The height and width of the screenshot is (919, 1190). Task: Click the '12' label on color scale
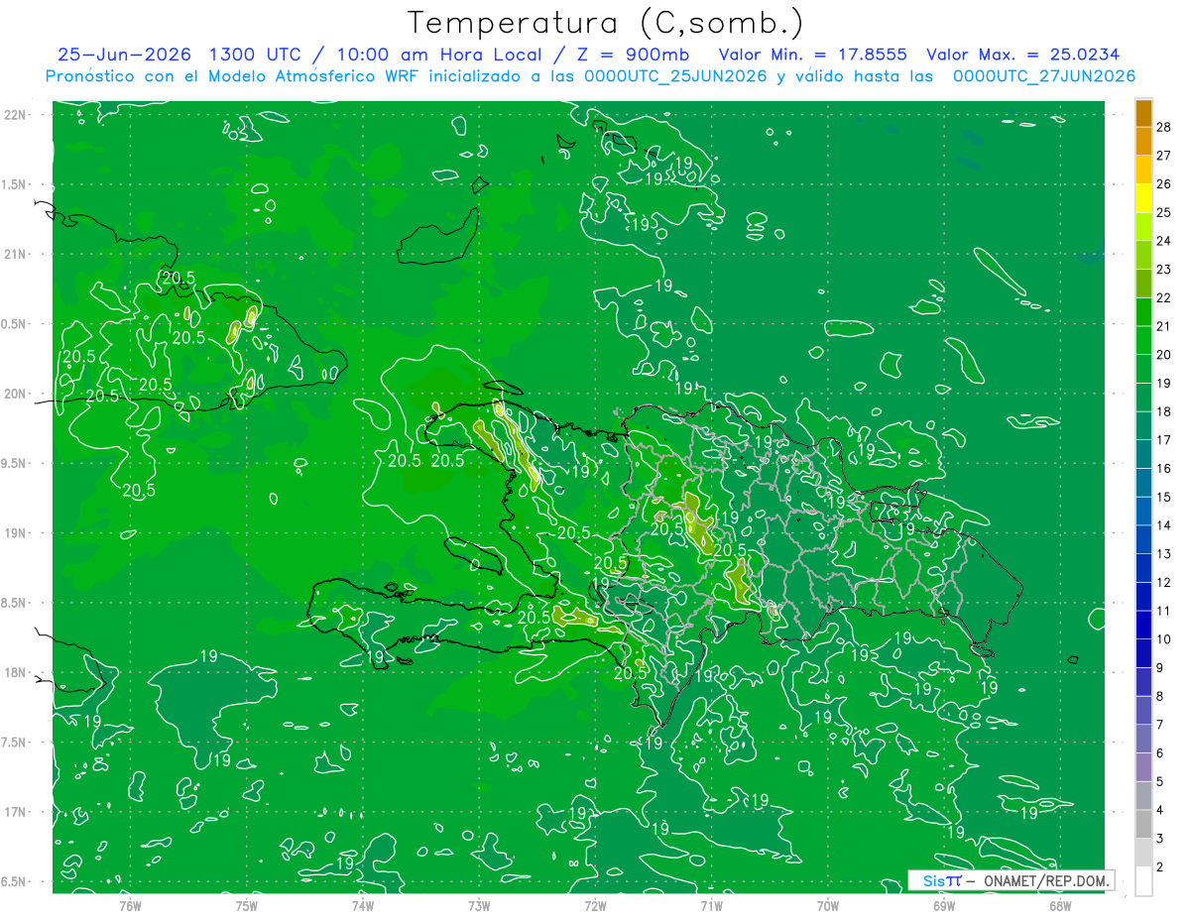pos(1164,582)
